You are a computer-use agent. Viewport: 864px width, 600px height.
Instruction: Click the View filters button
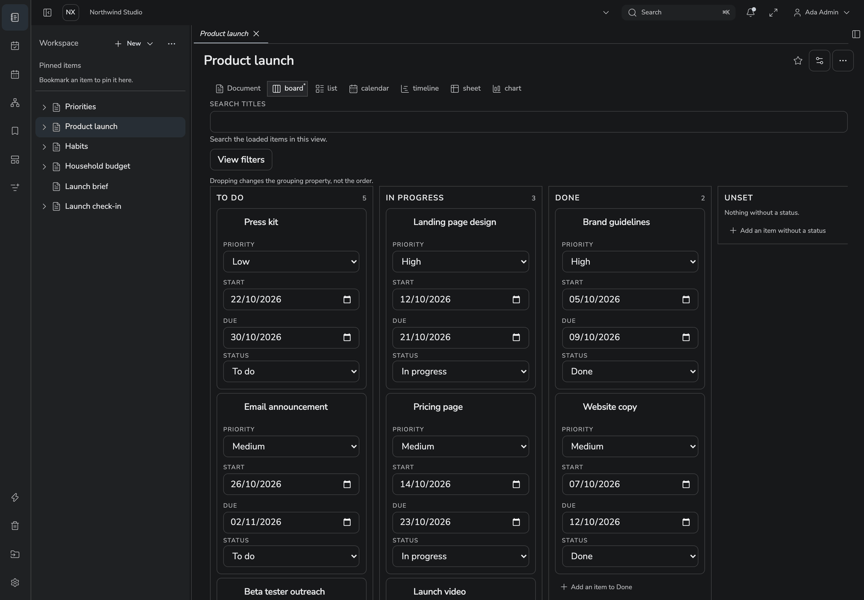(241, 160)
